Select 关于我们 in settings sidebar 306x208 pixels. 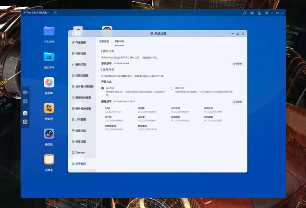click(x=82, y=164)
